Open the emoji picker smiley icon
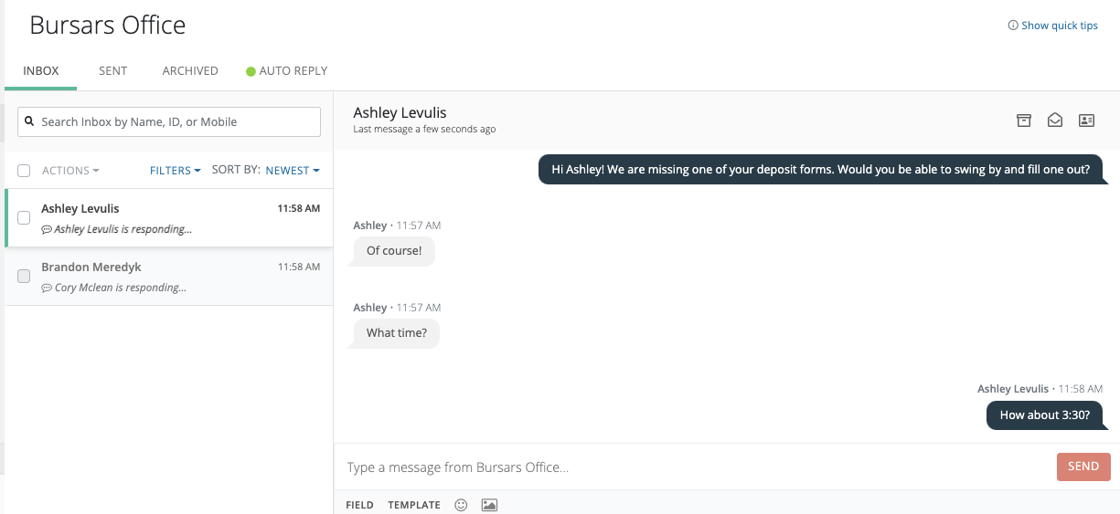The image size is (1120, 514). [x=461, y=505]
